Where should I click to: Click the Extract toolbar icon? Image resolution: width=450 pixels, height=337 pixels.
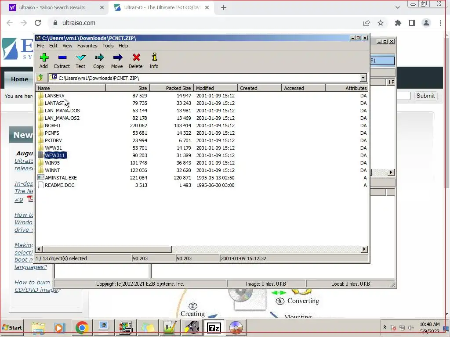click(62, 61)
